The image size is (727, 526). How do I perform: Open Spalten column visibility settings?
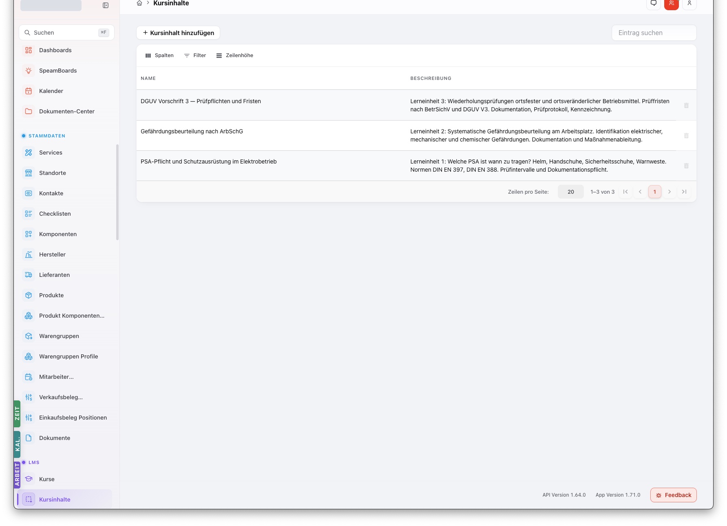[x=159, y=55]
